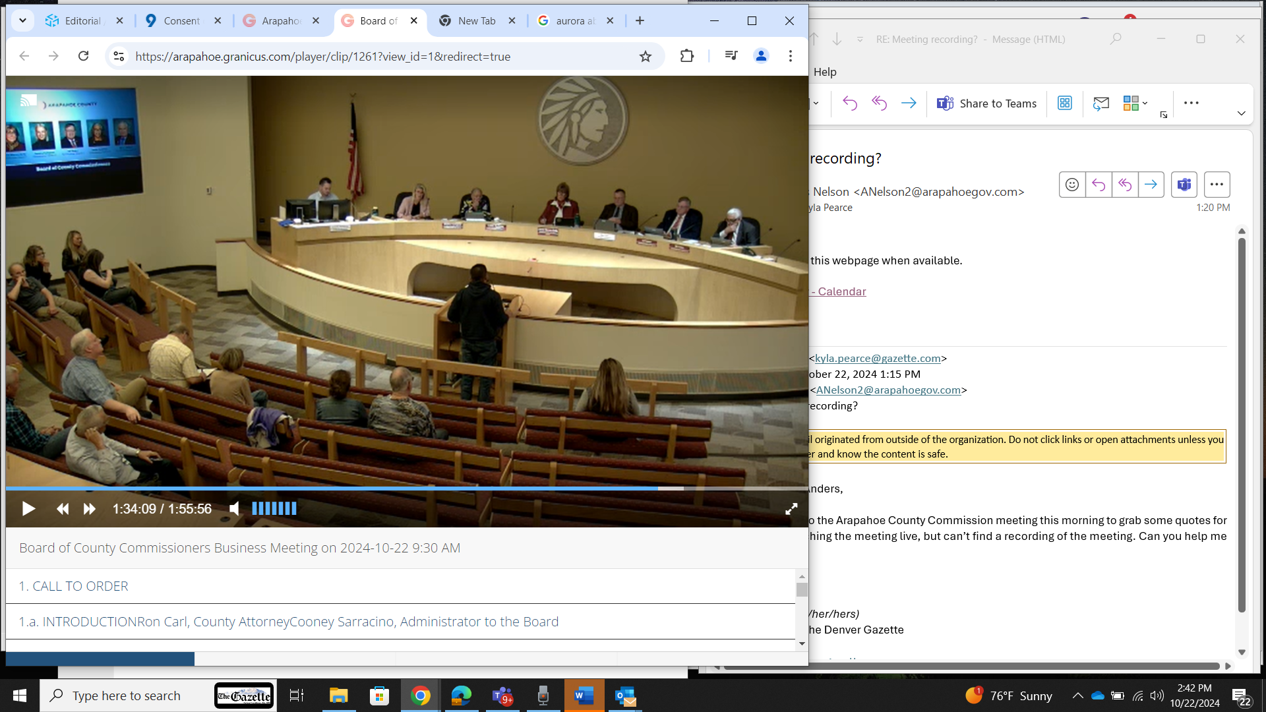Play the meeting video

(28, 509)
